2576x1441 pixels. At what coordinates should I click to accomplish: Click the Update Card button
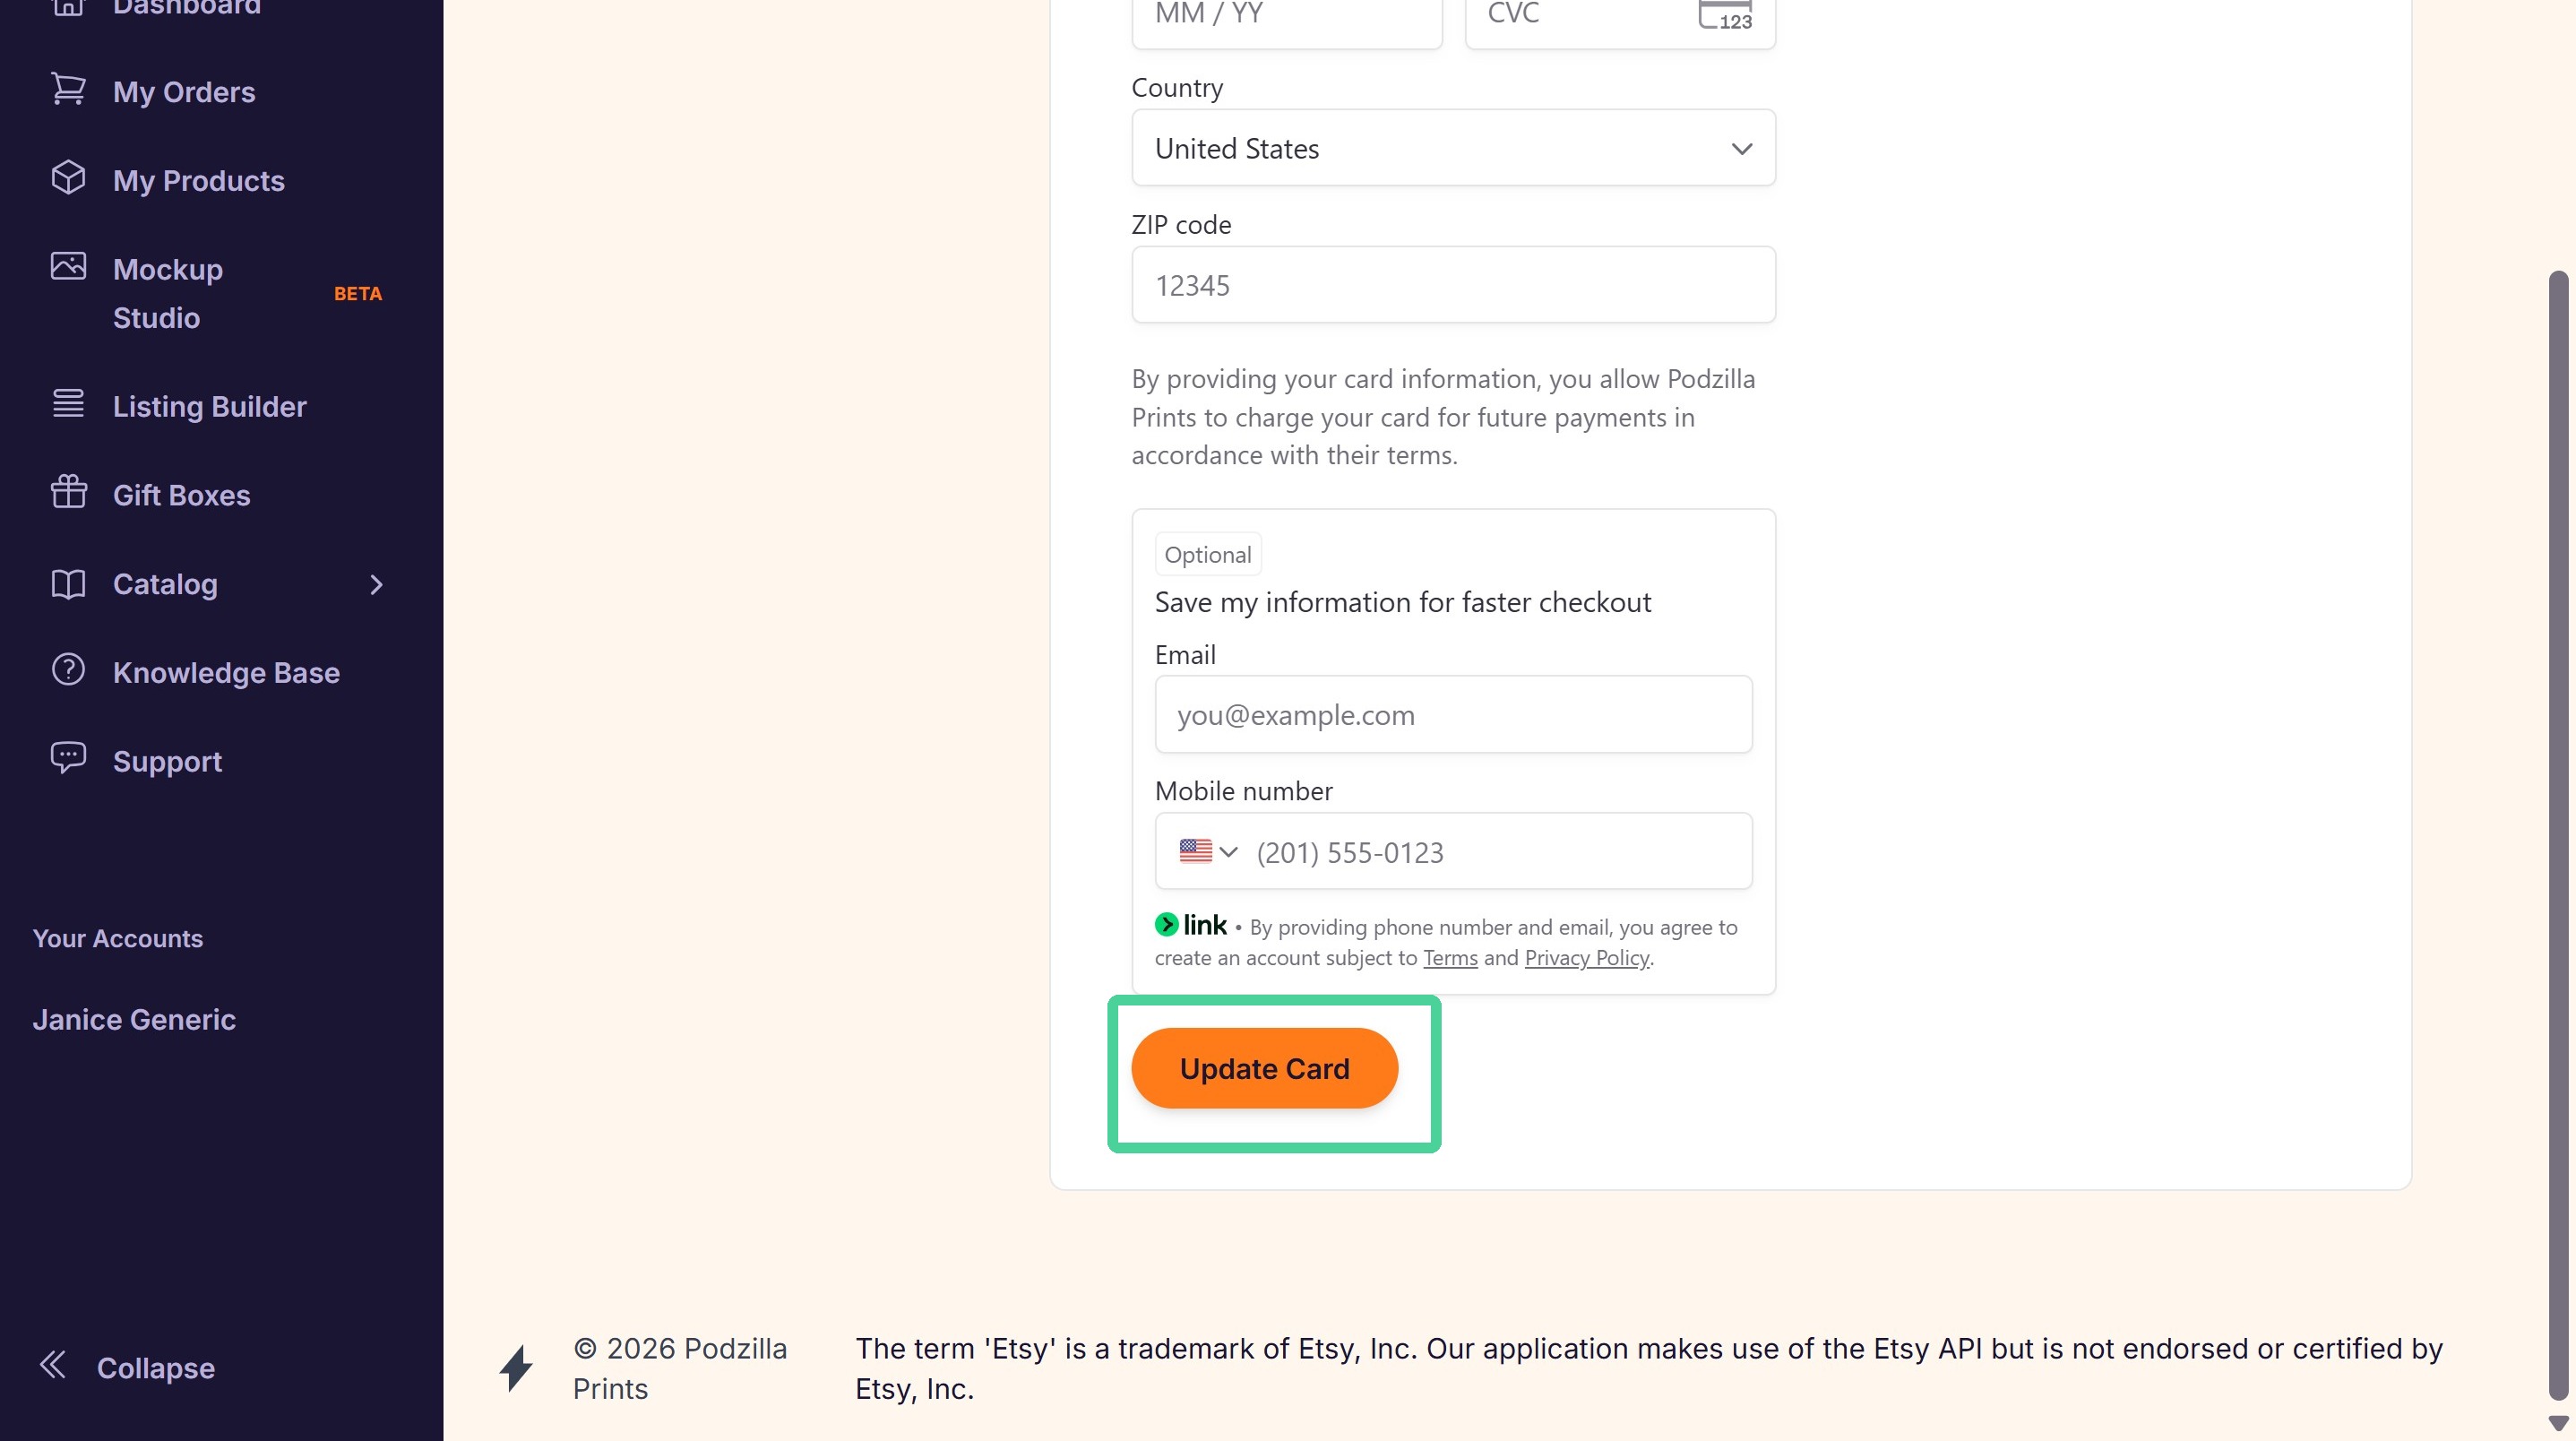pyautogui.click(x=1264, y=1068)
